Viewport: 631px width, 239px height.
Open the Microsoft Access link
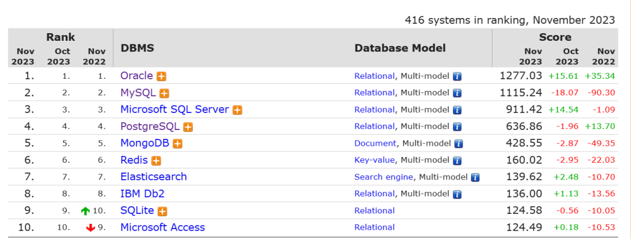coord(162,227)
